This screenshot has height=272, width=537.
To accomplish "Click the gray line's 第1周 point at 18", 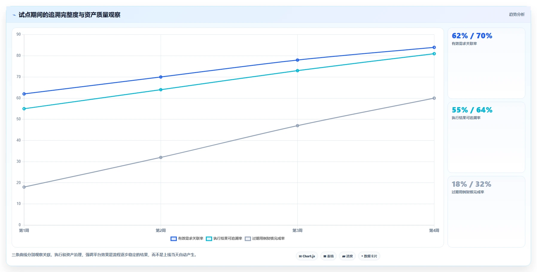I will coord(24,187).
